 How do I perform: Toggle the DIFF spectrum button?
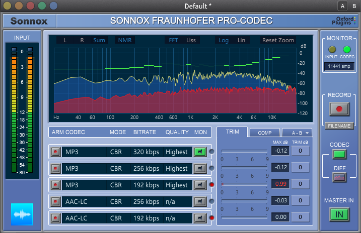click(339, 177)
